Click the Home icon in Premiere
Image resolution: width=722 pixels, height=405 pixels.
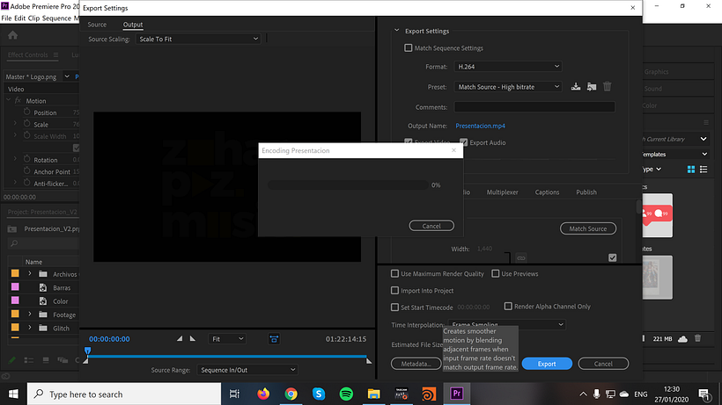13,35
